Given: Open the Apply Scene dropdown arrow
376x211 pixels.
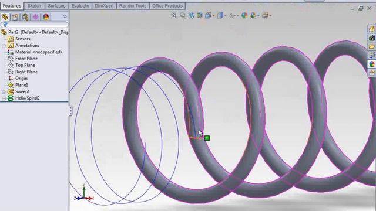Looking at the screenshot, I should [x=258, y=16].
